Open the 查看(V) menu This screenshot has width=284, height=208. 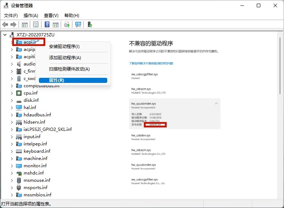[x=51, y=16]
